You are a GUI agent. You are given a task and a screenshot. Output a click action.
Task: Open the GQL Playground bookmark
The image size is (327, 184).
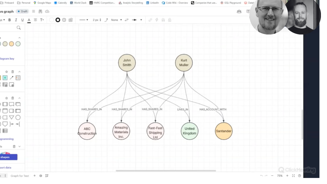pos(231,3)
